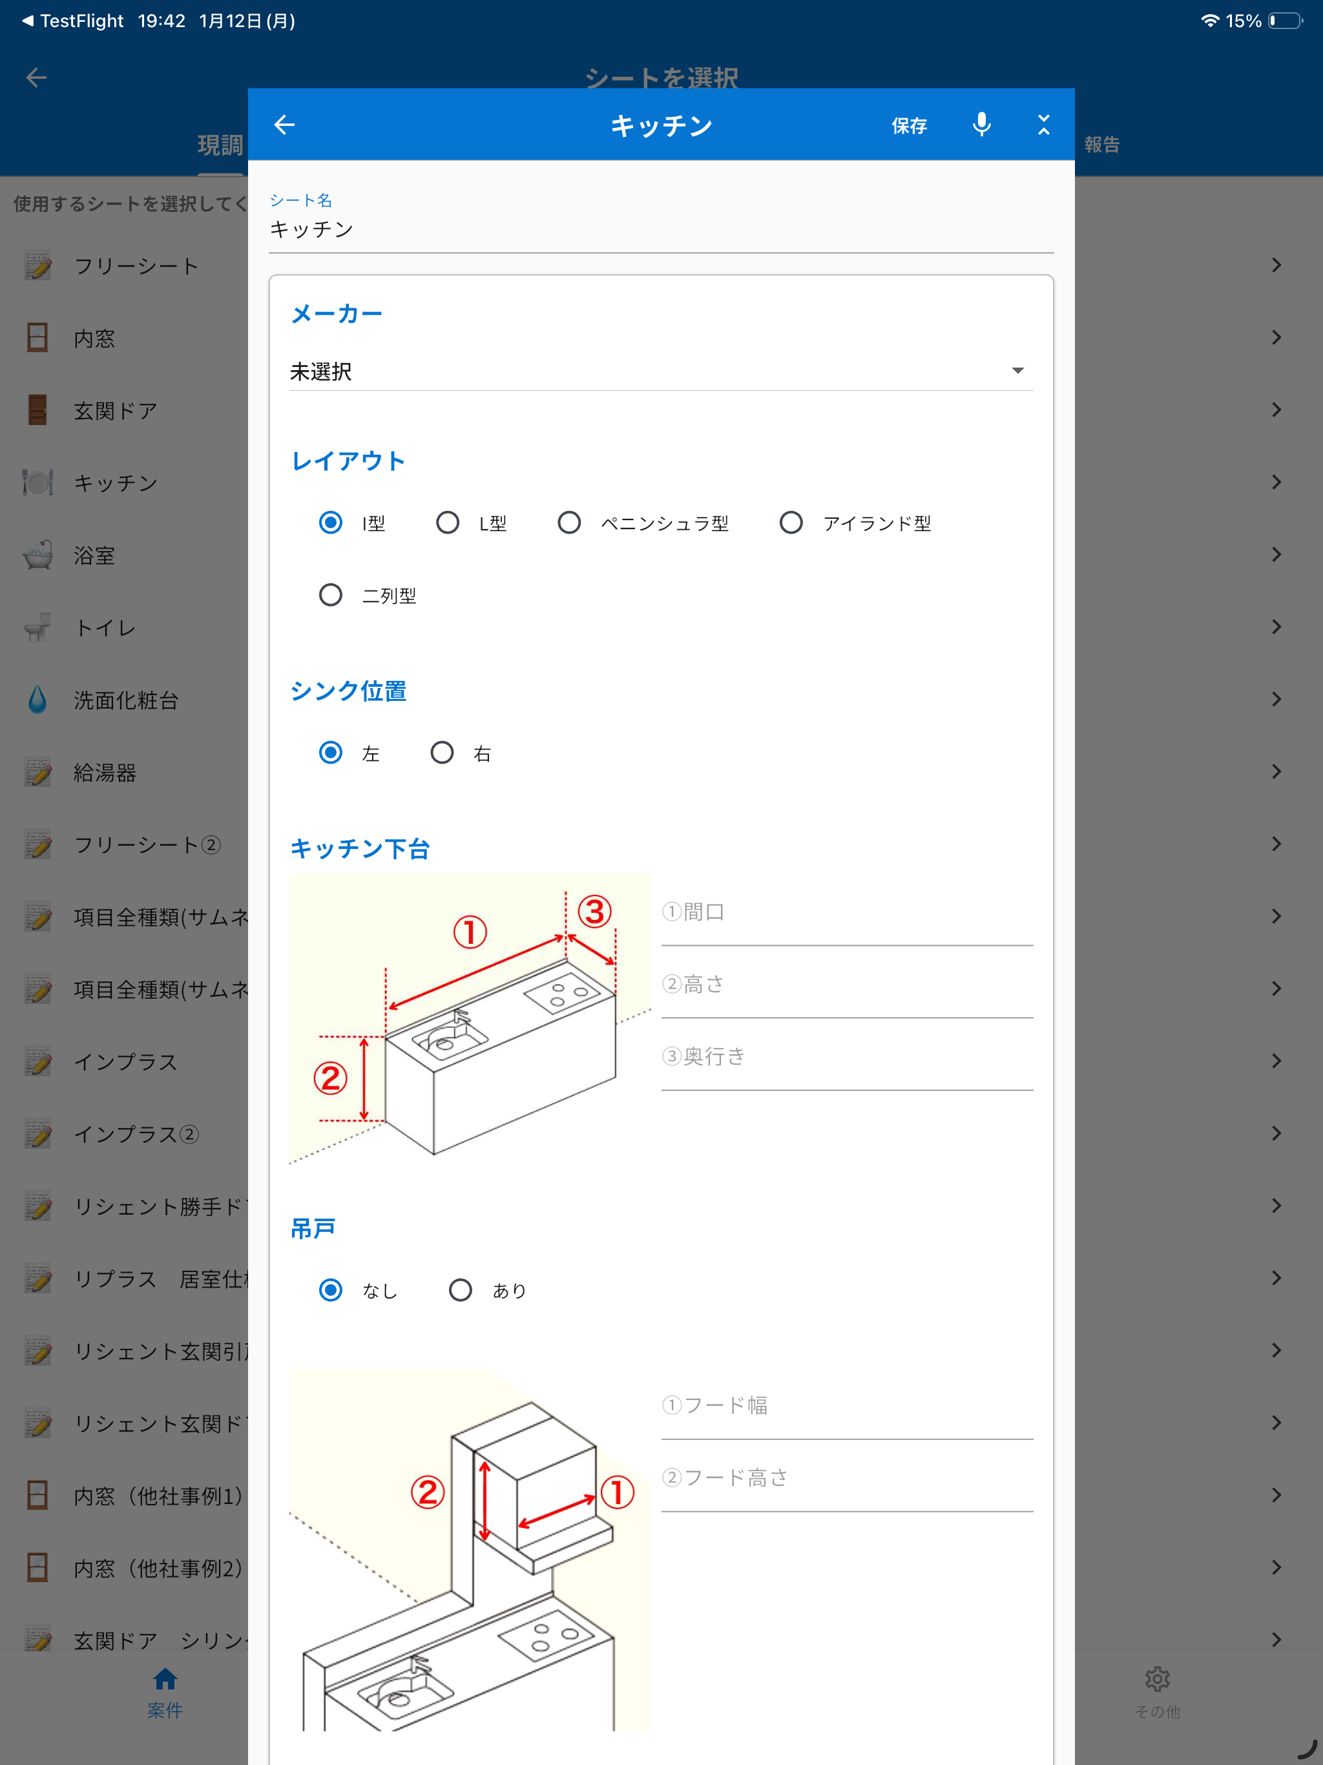Tap the 玄関ドア door icon
1323x1765 pixels.
[x=37, y=410]
